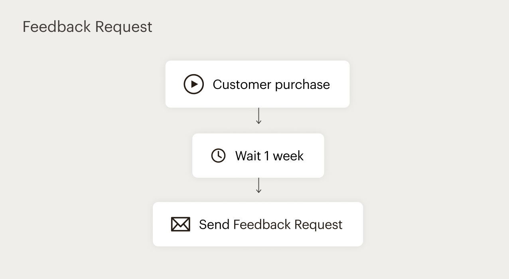Select the word "Feedback" in the email step
Viewport: 509px width, 279px height.
point(262,224)
